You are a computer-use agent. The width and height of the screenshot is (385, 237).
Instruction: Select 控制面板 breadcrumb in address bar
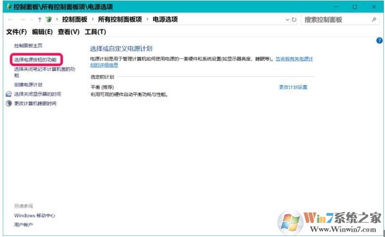[75, 20]
